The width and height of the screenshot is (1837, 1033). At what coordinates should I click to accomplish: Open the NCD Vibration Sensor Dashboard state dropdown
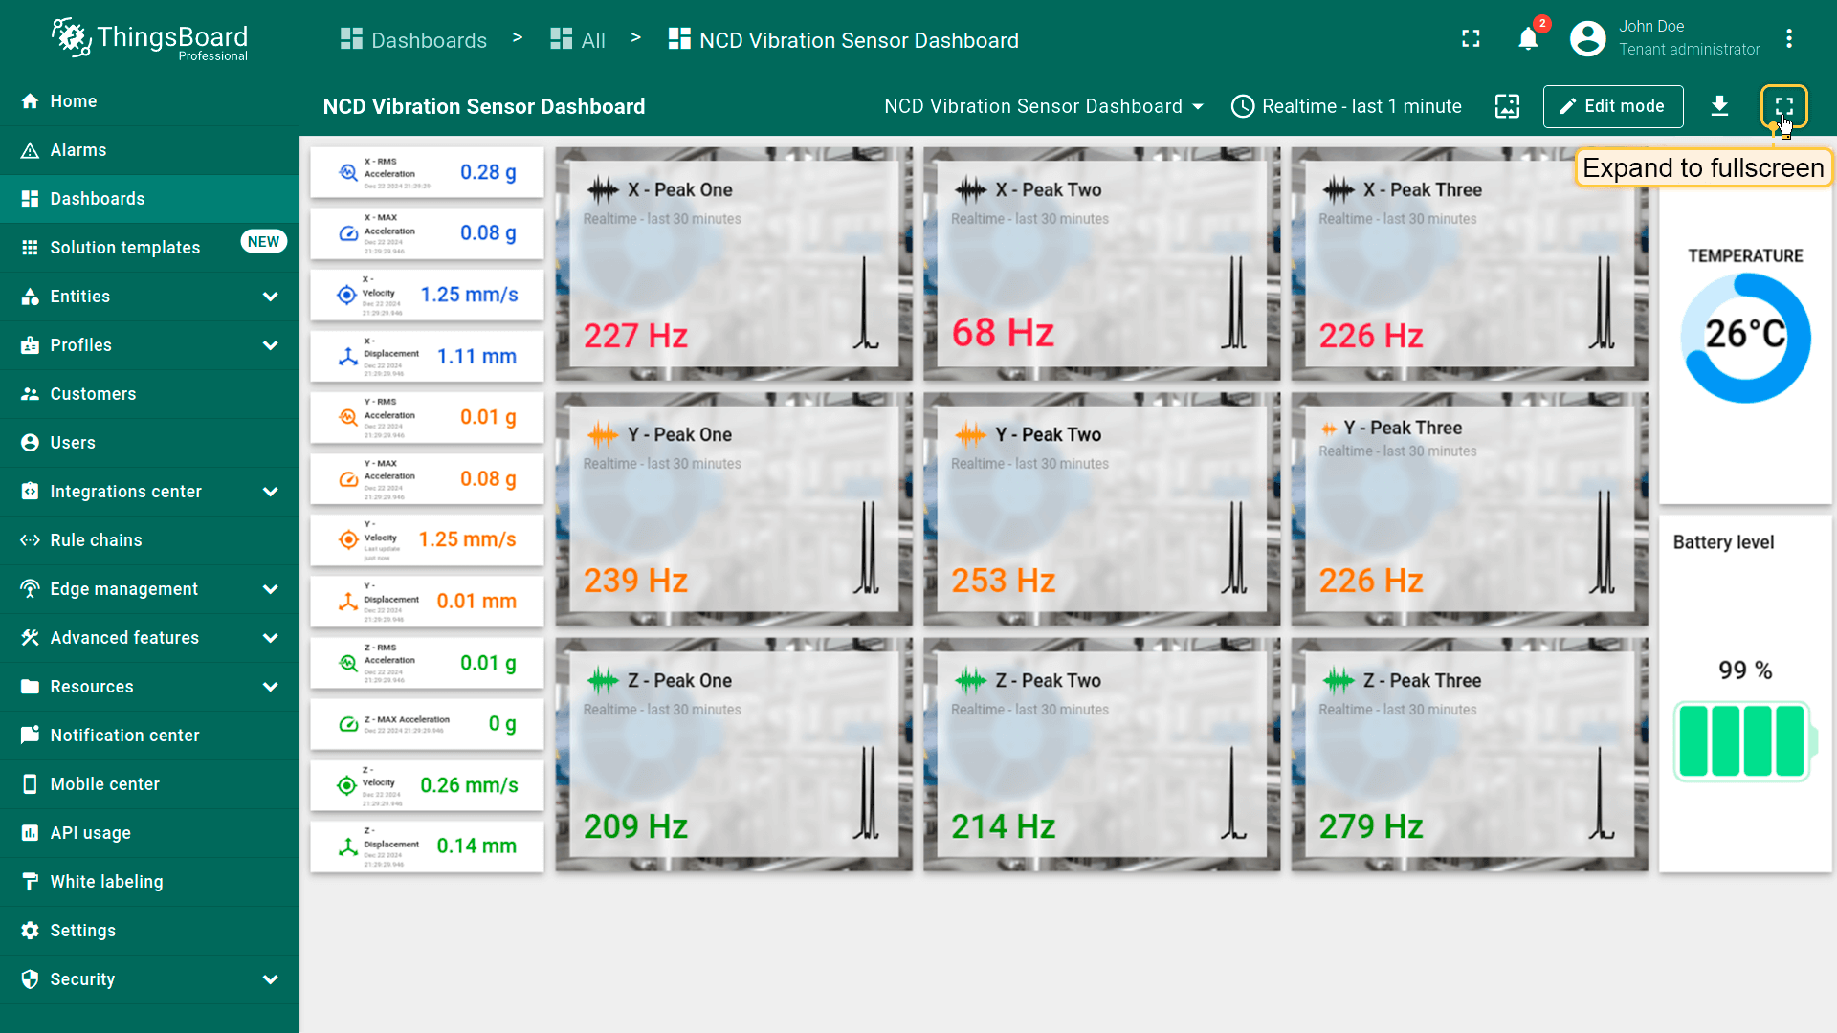(1043, 106)
